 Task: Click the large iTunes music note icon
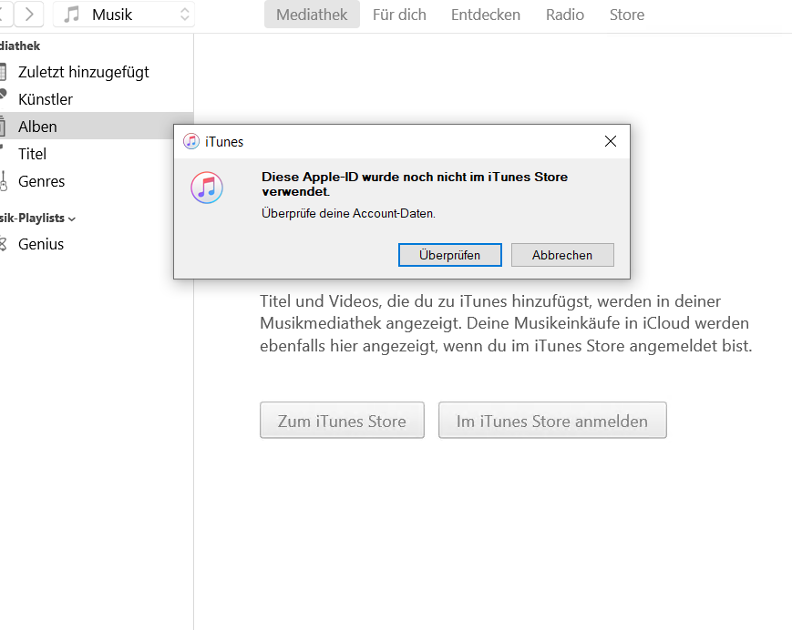coord(207,188)
